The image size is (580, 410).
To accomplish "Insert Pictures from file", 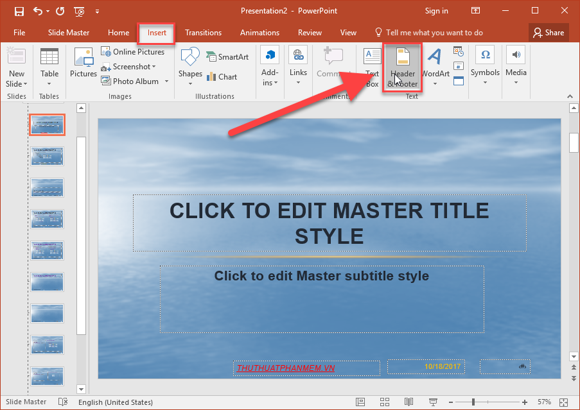I will point(83,62).
